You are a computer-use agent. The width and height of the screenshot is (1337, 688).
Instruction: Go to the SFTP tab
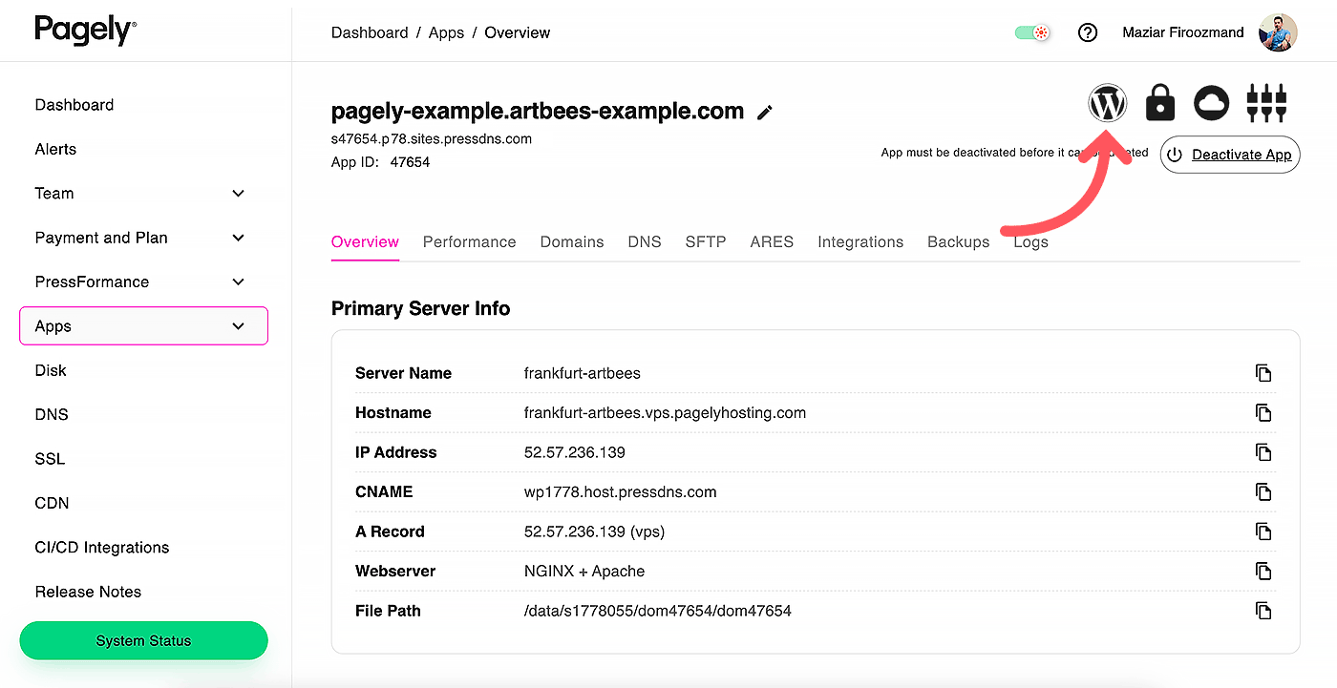coord(706,242)
